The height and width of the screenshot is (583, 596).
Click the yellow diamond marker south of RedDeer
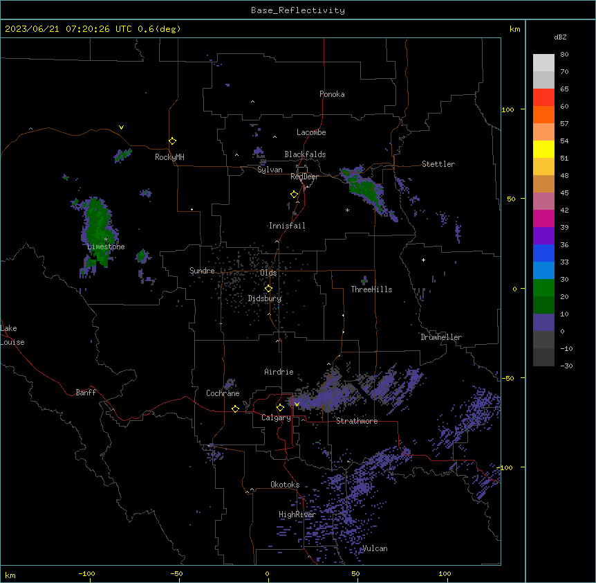tap(294, 195)
